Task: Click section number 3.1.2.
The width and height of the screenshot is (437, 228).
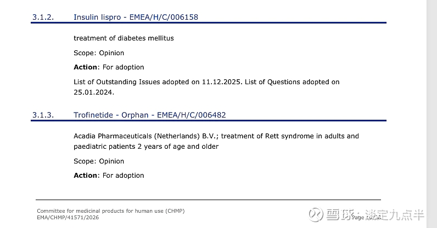Action: (43, 17)
